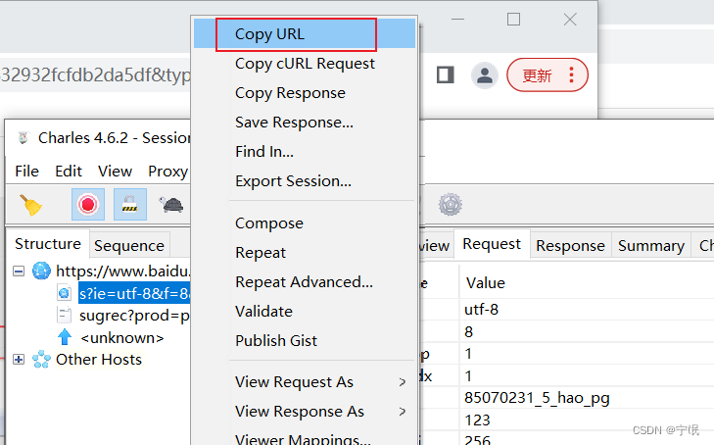714x445 pixels.
Task: Open the browser profile avatar
Action: tap(485, 75)
